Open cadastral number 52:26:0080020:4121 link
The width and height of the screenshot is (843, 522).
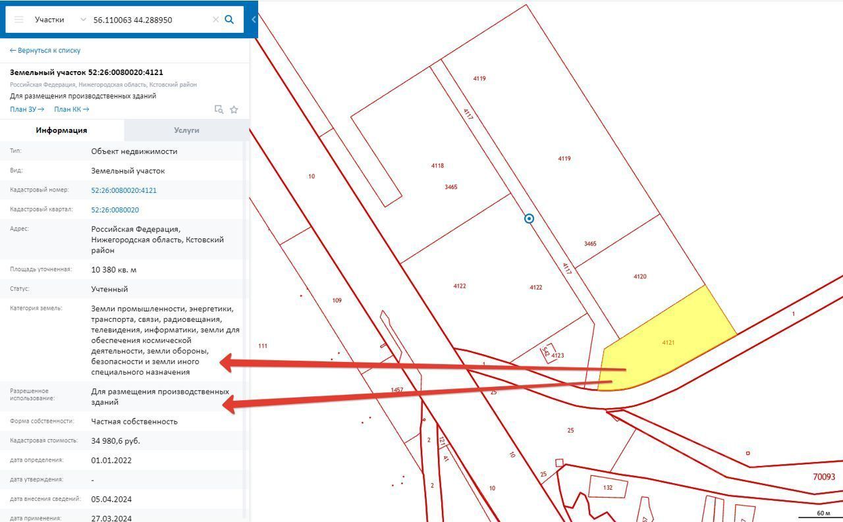tap(124, 190)
